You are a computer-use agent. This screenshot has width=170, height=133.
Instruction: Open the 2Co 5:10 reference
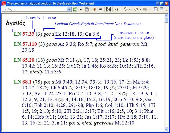(123, 99)
